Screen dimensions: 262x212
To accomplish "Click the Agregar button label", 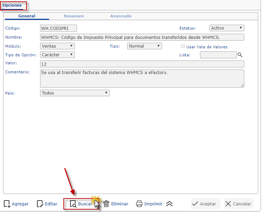I will pyautogui.click(x=20, y=204).
